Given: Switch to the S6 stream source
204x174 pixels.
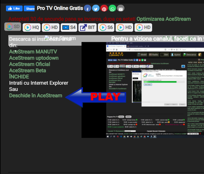Looking at the screenshot, I should click(x=106, y=27).
